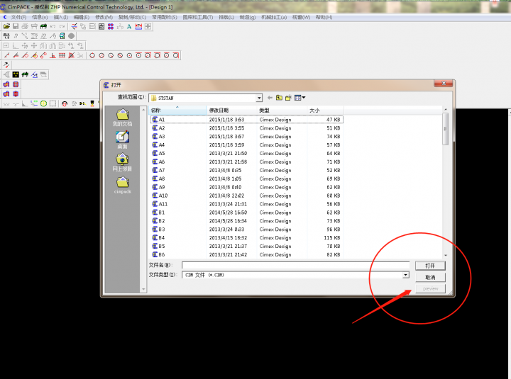Click the back arrow in the open dialog
Image resolution: width=511 pixels, height=379 pixels.
pyautogui.click(x=270, y=98)
